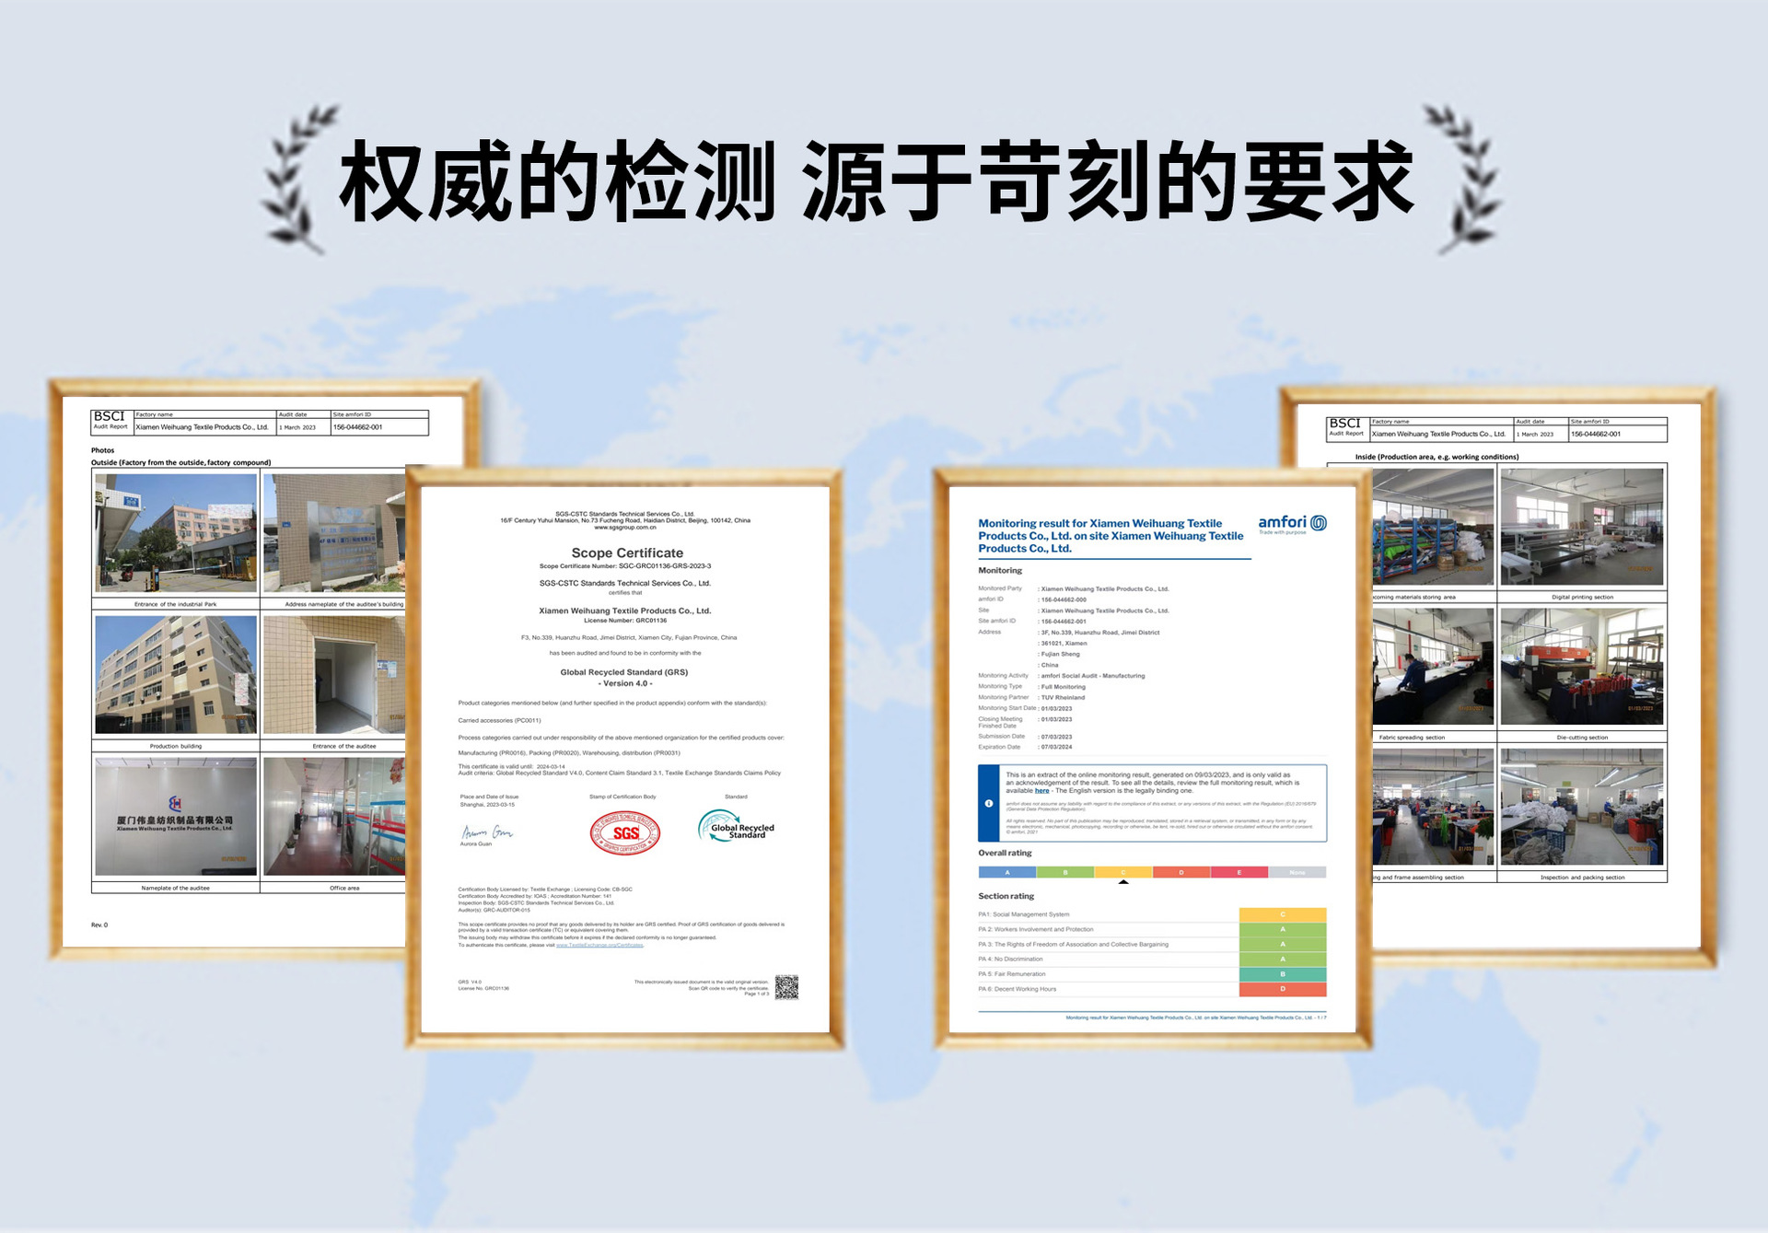The height and width of the screenshot is (1233, 1768).
Task: Open the Production building photo
Action: coord(176,675)
